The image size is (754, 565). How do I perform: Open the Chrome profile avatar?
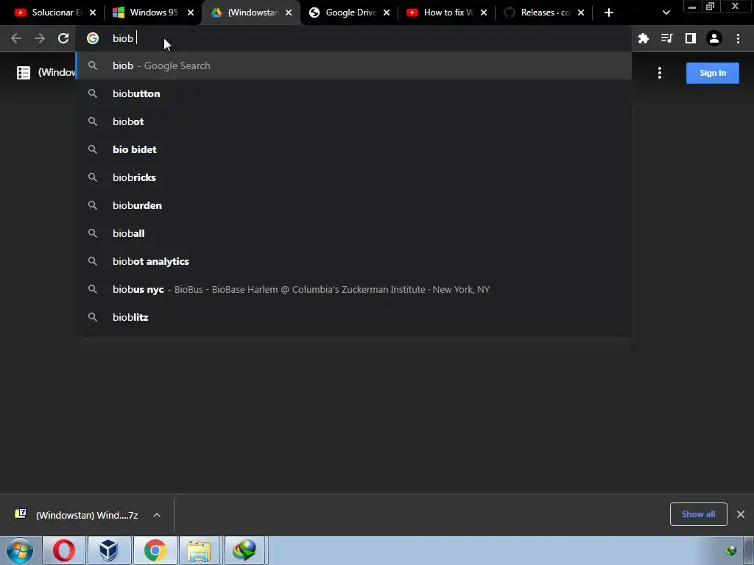[x=714, y=38]
